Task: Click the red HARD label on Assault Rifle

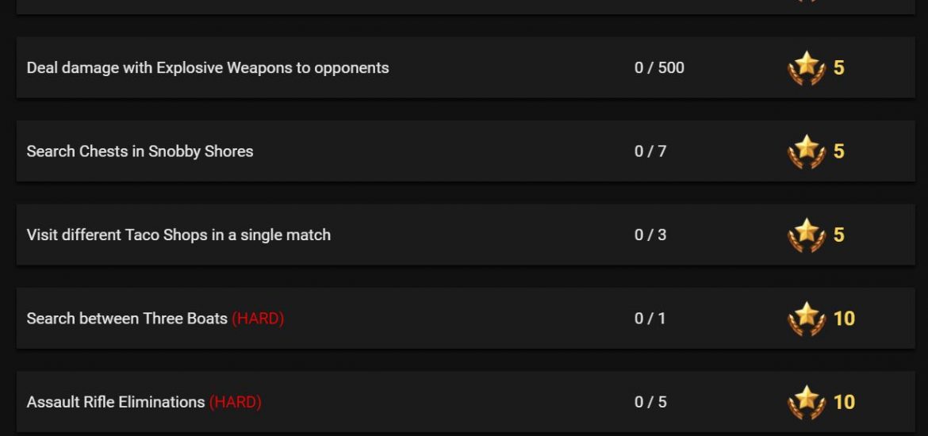Action: click(236, 402)
